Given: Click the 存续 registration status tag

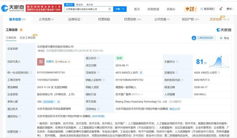Looking at the screenshot, I should click(119, 58).
